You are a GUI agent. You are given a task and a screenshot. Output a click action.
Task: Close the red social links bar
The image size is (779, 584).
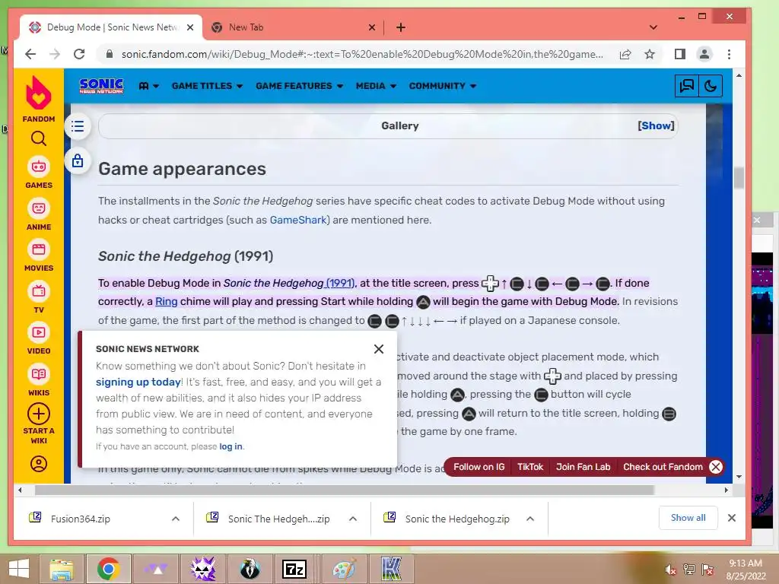[715, 467]
